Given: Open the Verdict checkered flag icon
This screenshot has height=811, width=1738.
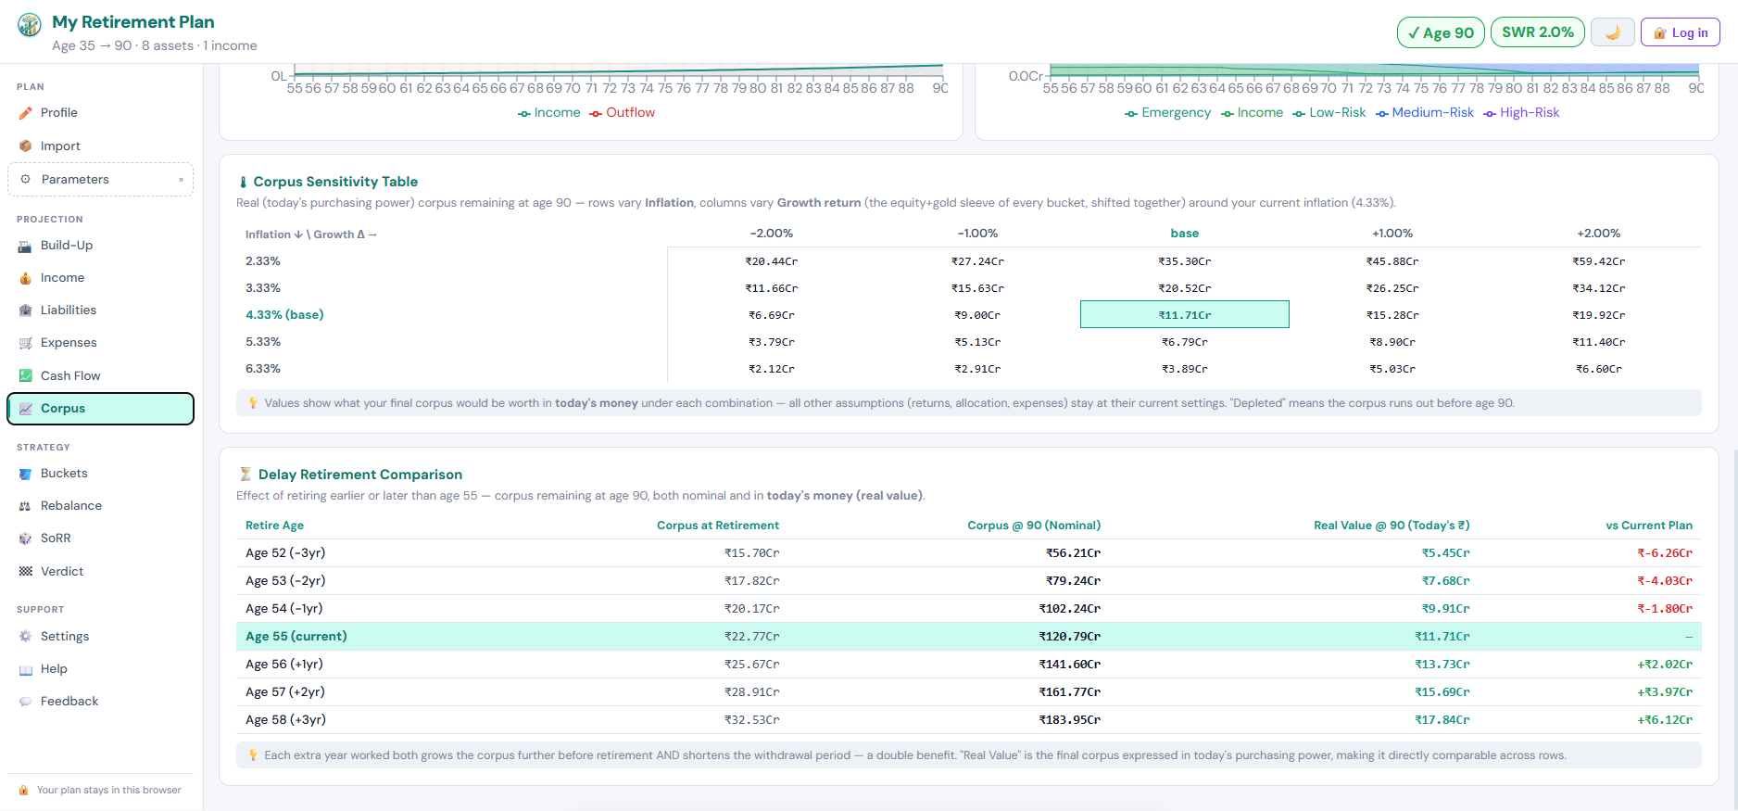Looking at the screenshot, I should point(26,572).
